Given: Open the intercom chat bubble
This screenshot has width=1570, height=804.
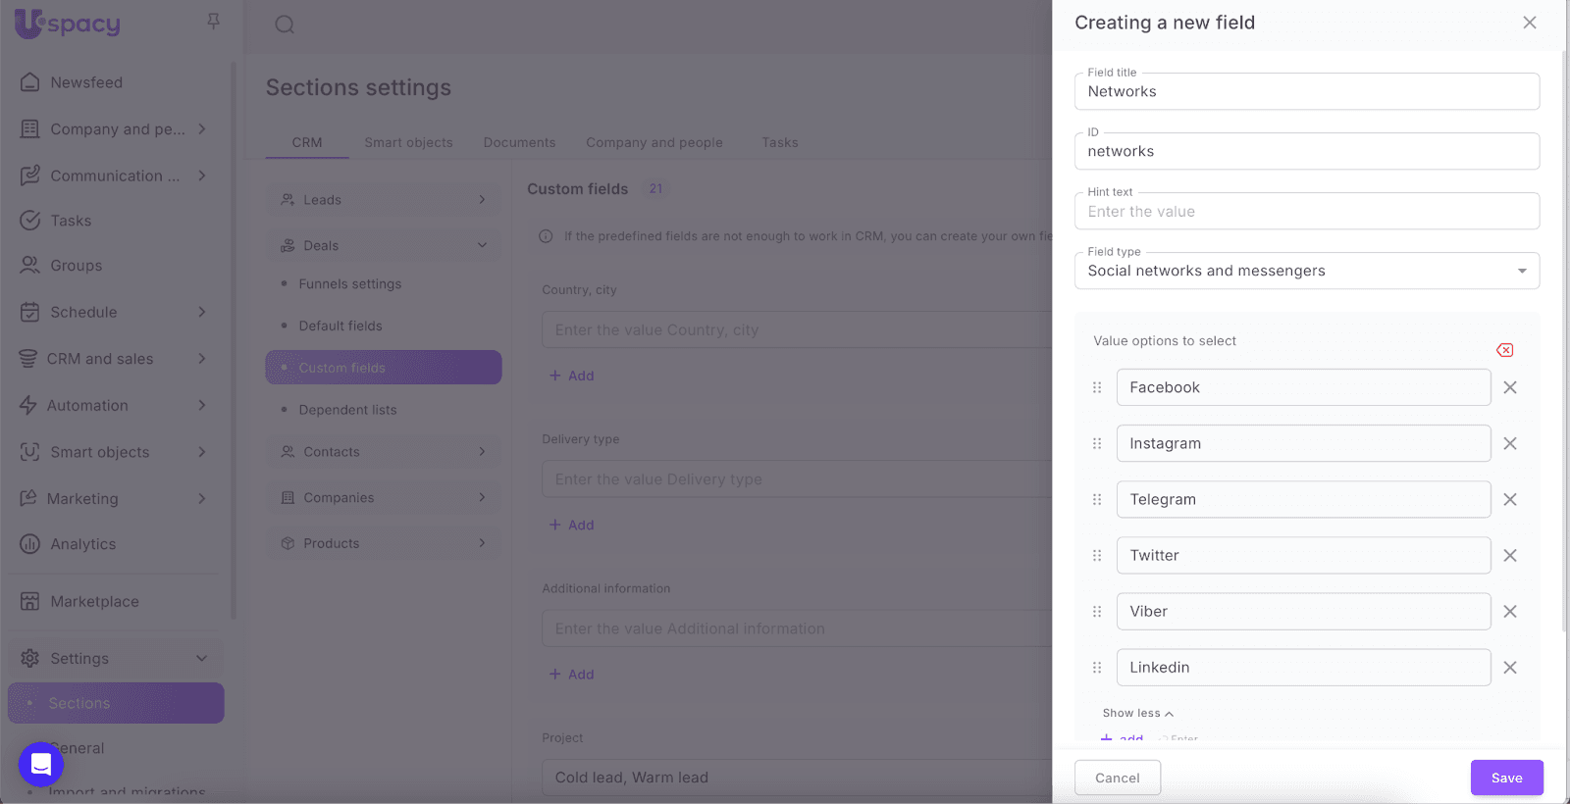Looking at the screenshot, I should (41, 764).
